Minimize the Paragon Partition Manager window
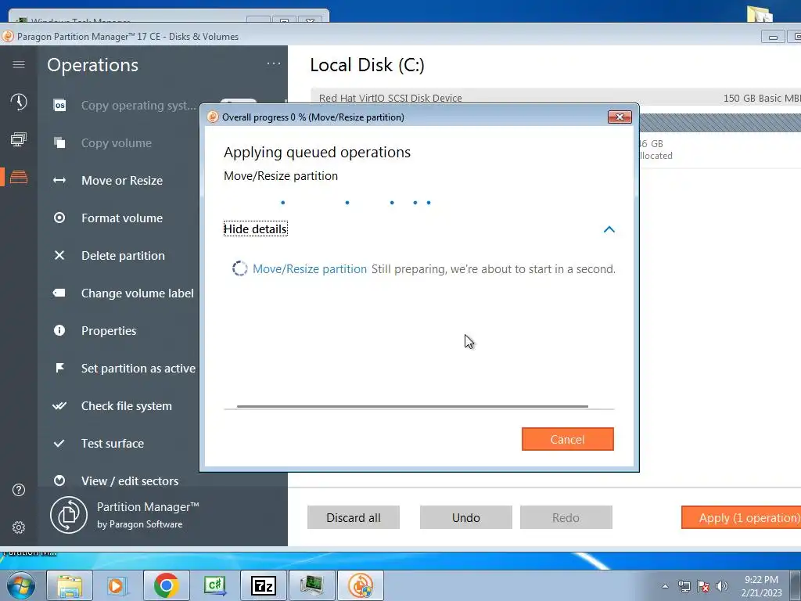This screenshot has height=601, width=801. coord(773,37)
